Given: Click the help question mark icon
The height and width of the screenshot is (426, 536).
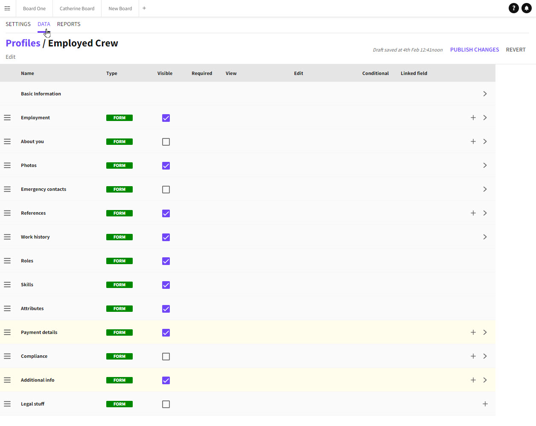Looking at the screenshot, I should point(514,8).
